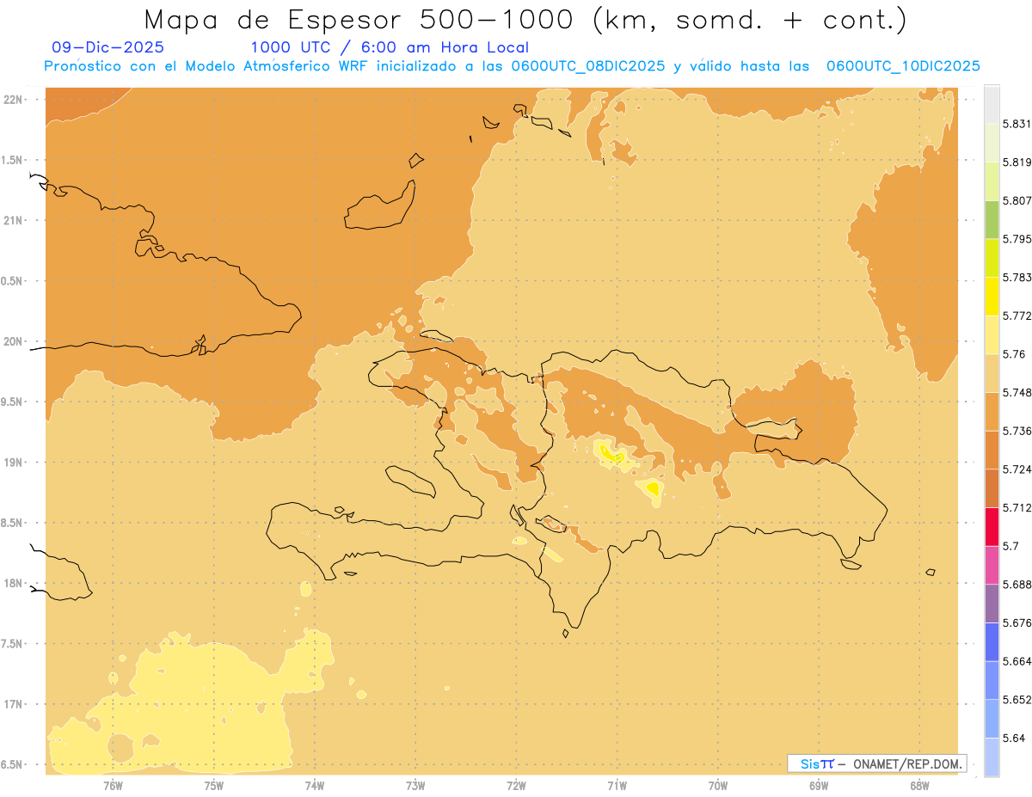Screen dimensions: 1032x797
Task: Select the 74W longitude label
Action: point(315,785)
